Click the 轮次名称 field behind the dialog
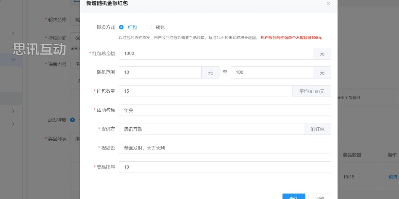 (x=76, y=19)
